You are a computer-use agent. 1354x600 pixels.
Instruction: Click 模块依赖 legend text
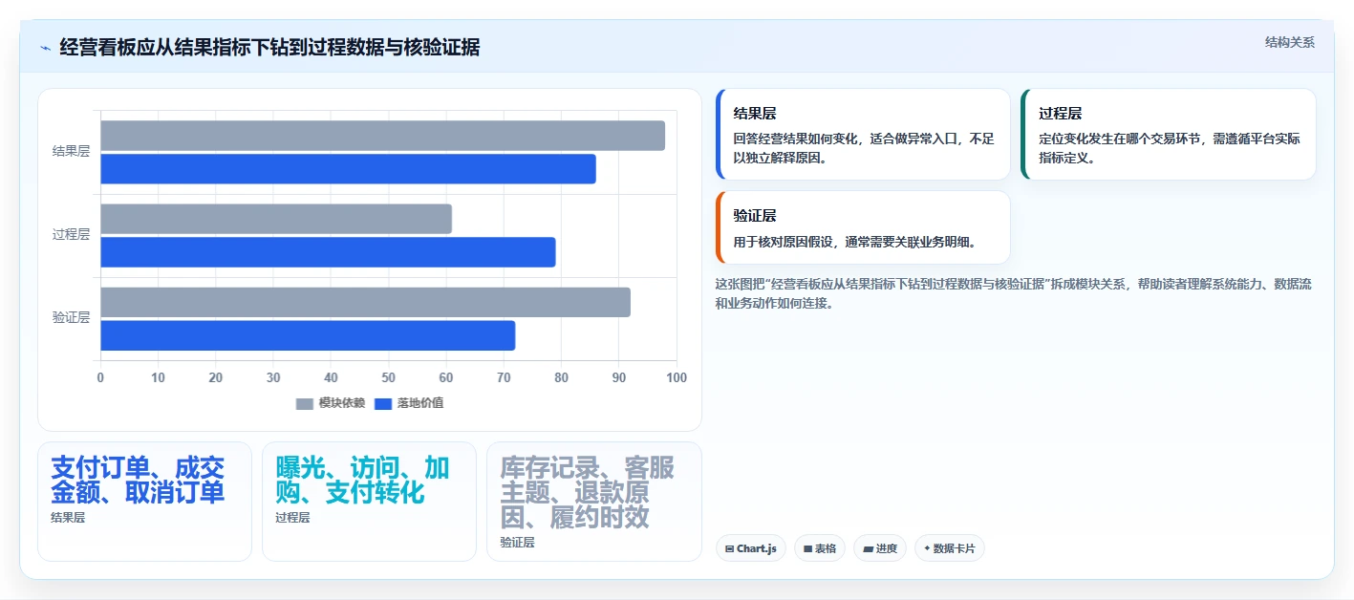[342, 403]
